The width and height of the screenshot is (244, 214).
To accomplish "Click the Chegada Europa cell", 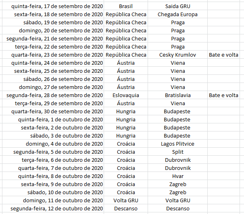I will (177, 15).
